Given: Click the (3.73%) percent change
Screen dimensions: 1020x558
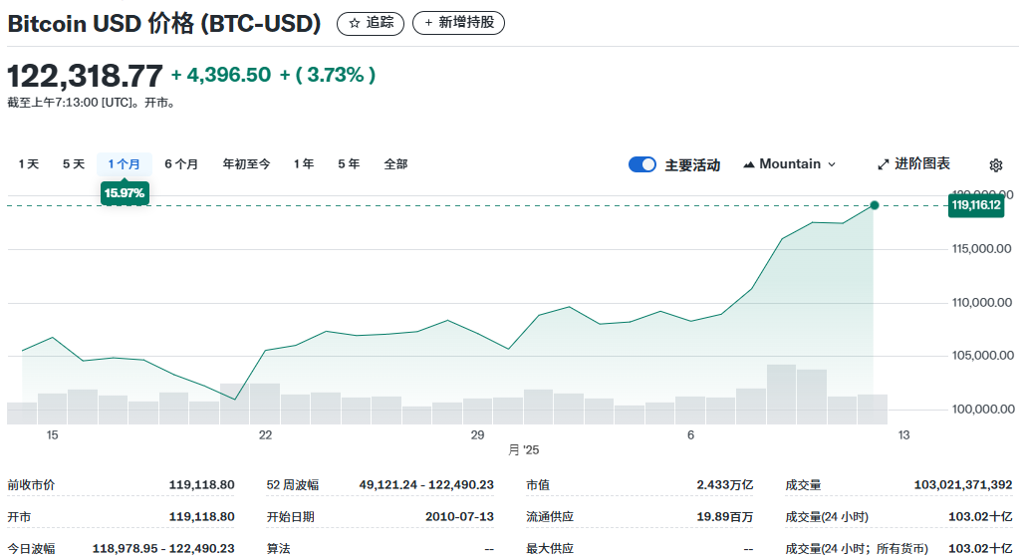Looking at the screenshot, I should [328, 75].
